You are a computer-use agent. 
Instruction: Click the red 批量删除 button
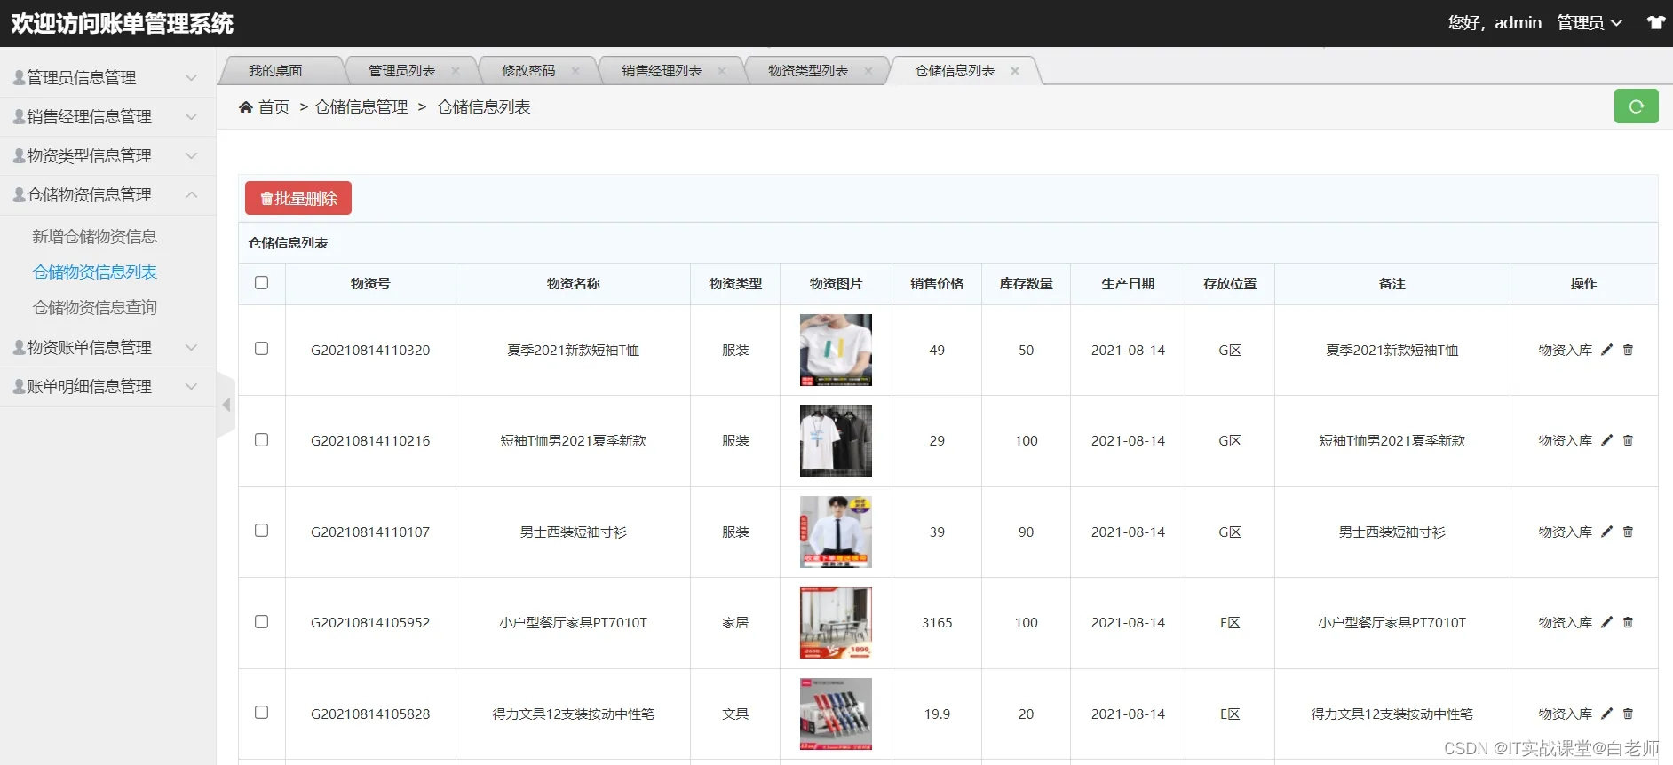pos(298,198)
